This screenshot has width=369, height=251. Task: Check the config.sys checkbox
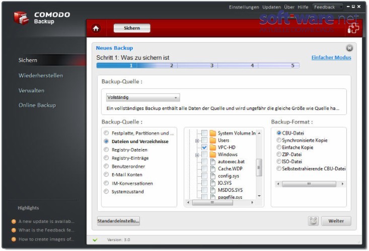pos(204,176)
